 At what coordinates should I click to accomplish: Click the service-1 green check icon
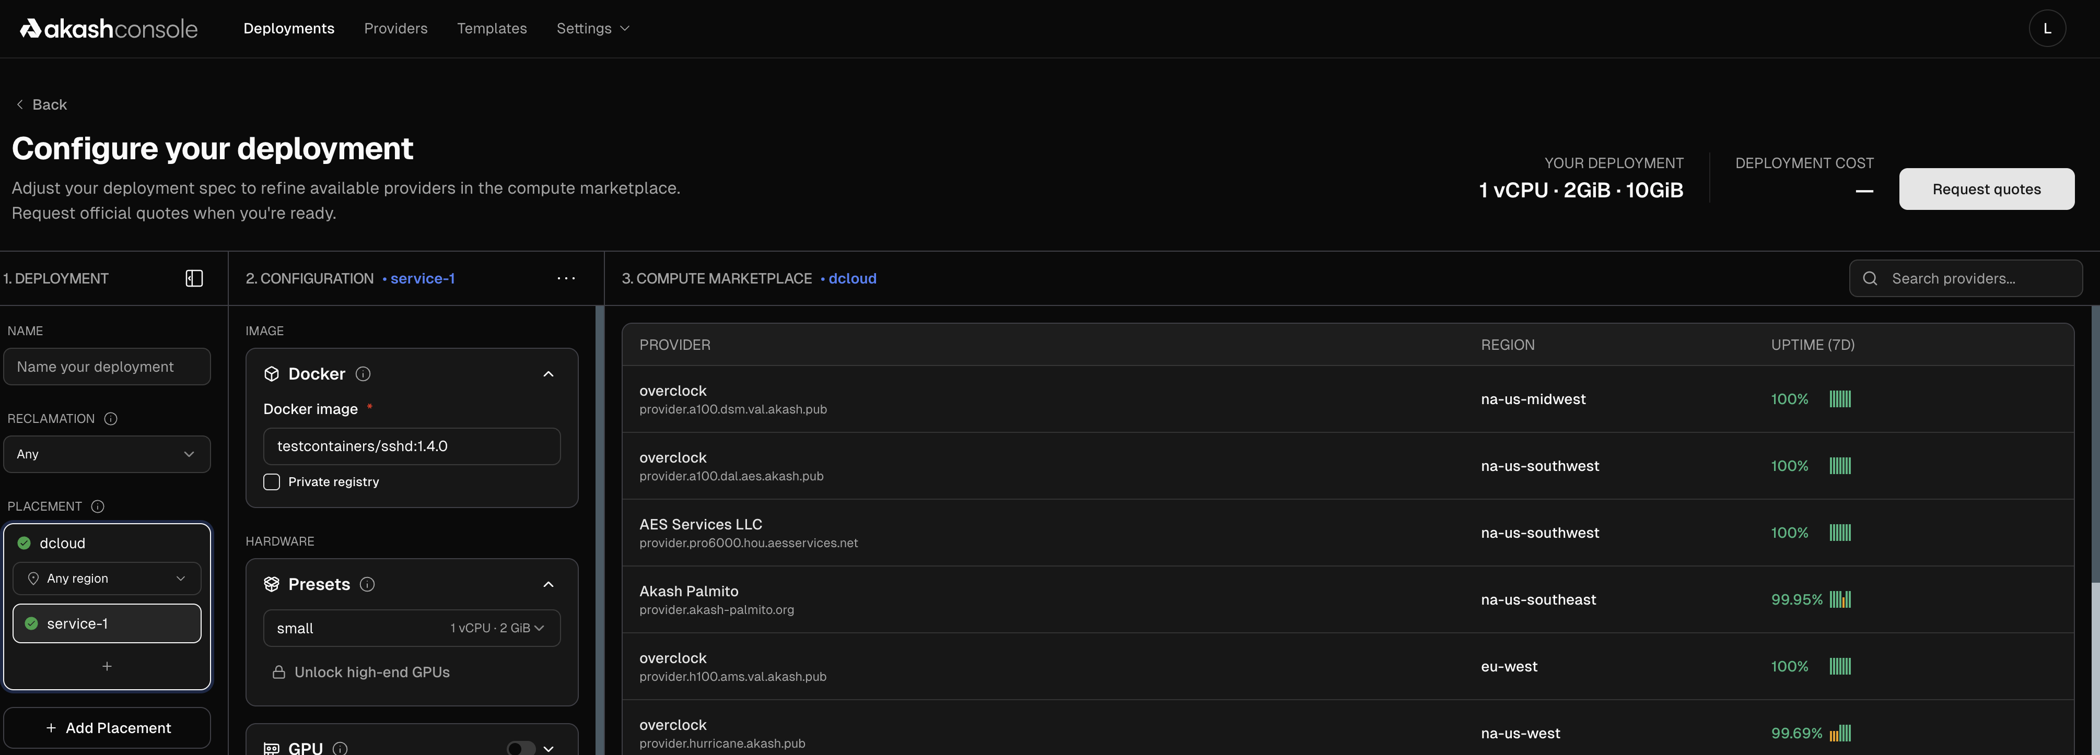point(32,624)
